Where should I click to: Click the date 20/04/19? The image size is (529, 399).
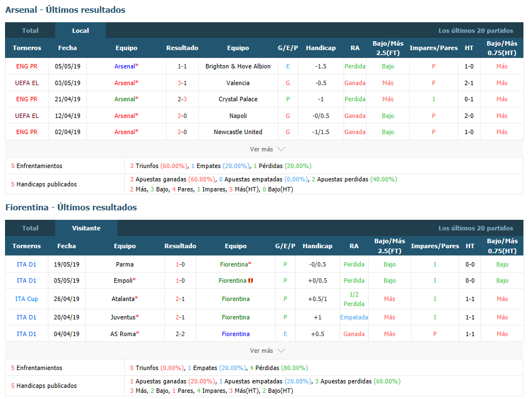pyautogui.click(x=66, y=317)
